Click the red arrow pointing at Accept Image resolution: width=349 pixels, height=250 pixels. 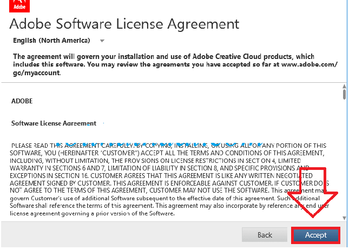click(313, 195)
